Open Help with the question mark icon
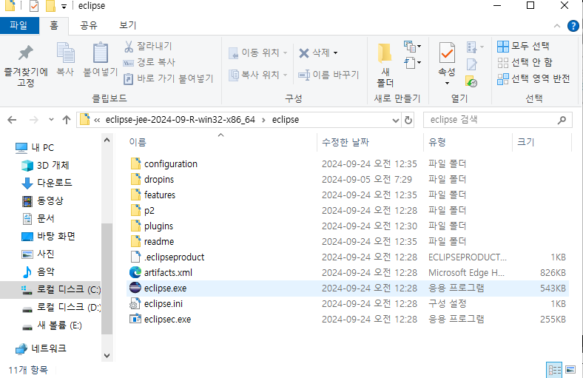The width and height of the screenshot is (583, 378). [x=573, y=26]
